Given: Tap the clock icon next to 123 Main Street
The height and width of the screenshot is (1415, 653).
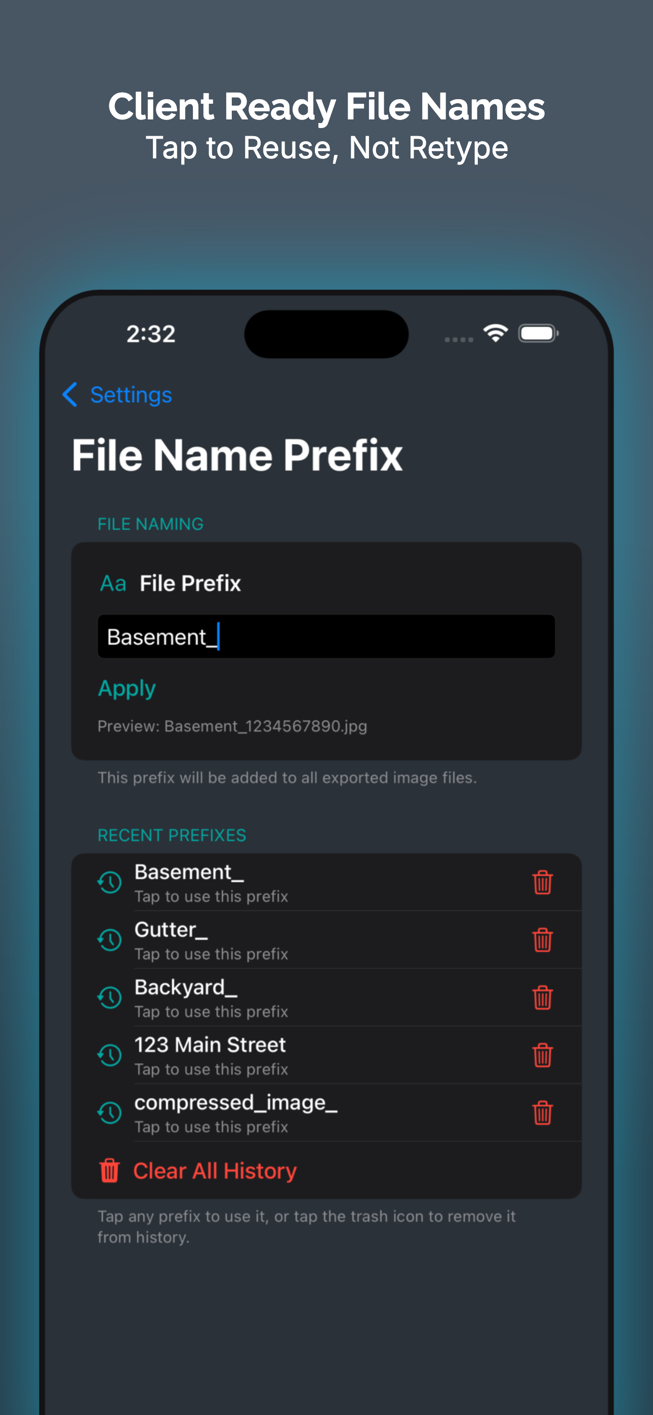Looking at the screenshot, I should click(x=110, y=1056).
